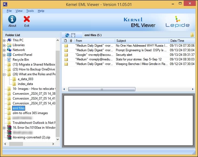Click the date '09/12/24 07:30:04'

pyautogui.click(x=182, y=64)
